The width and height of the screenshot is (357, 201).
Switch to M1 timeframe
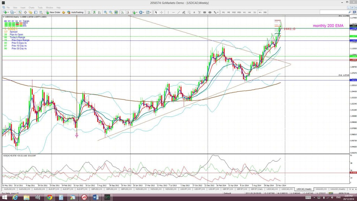pos(223,12)
